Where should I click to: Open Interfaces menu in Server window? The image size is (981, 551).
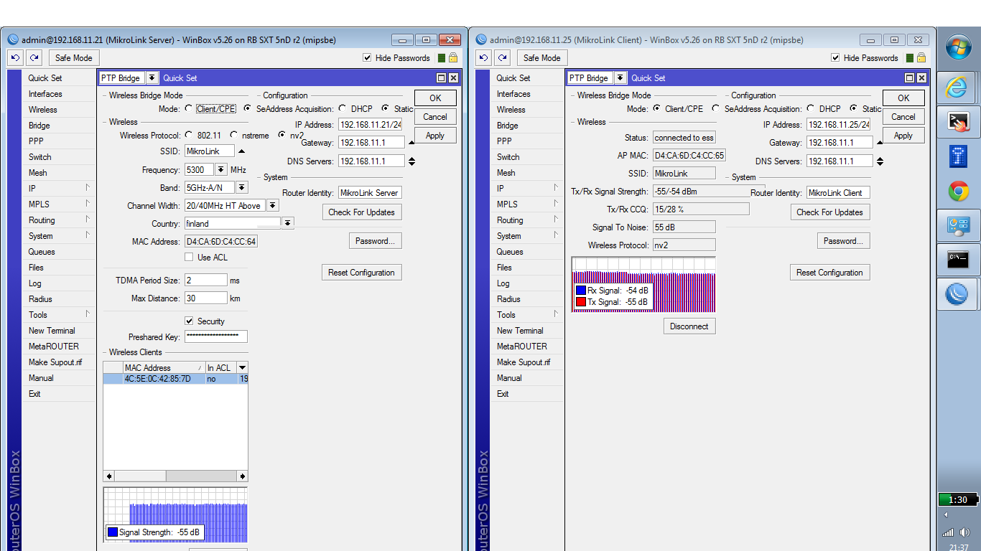click(x=59, y=94)
